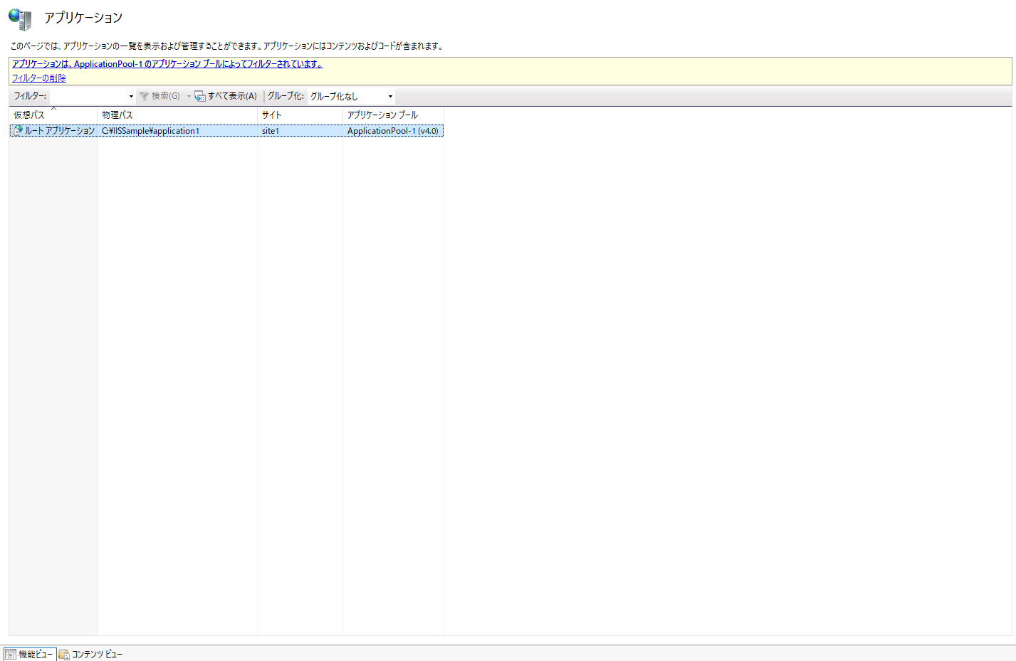Click the アプリケーション page title
Viewport: 1016px width, 661px height.
83,18
